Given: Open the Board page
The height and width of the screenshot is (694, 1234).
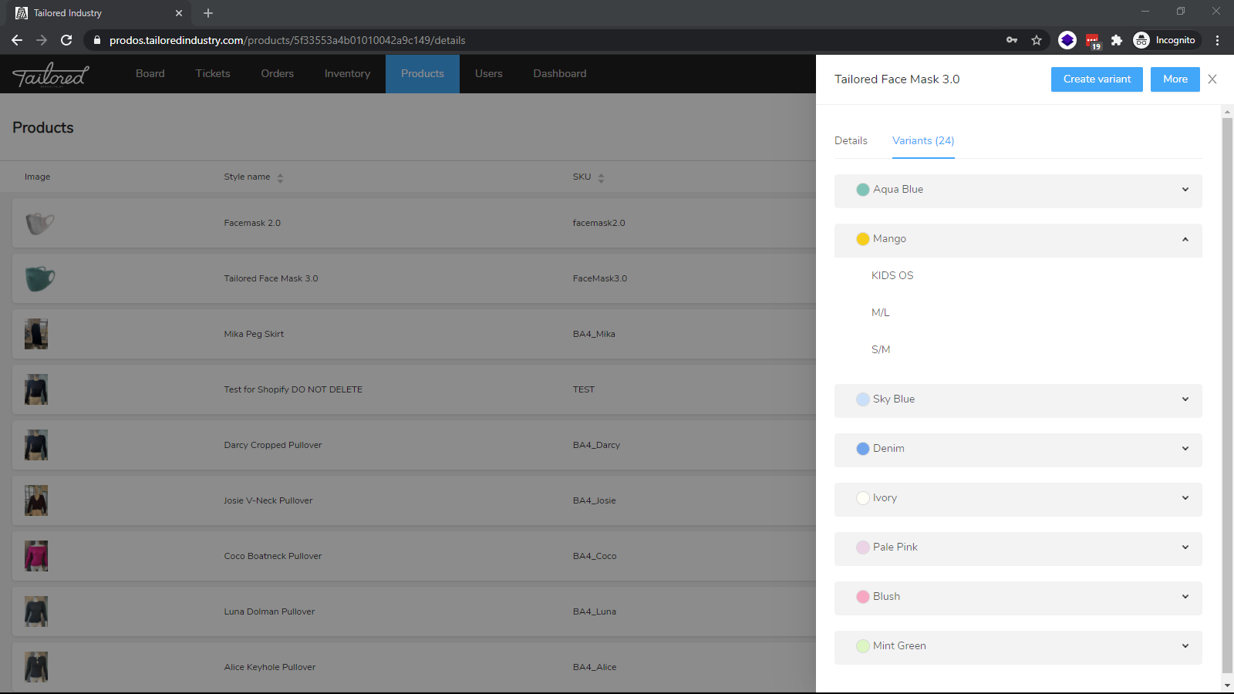Looking at the screenshot, I should click(150, 74).
